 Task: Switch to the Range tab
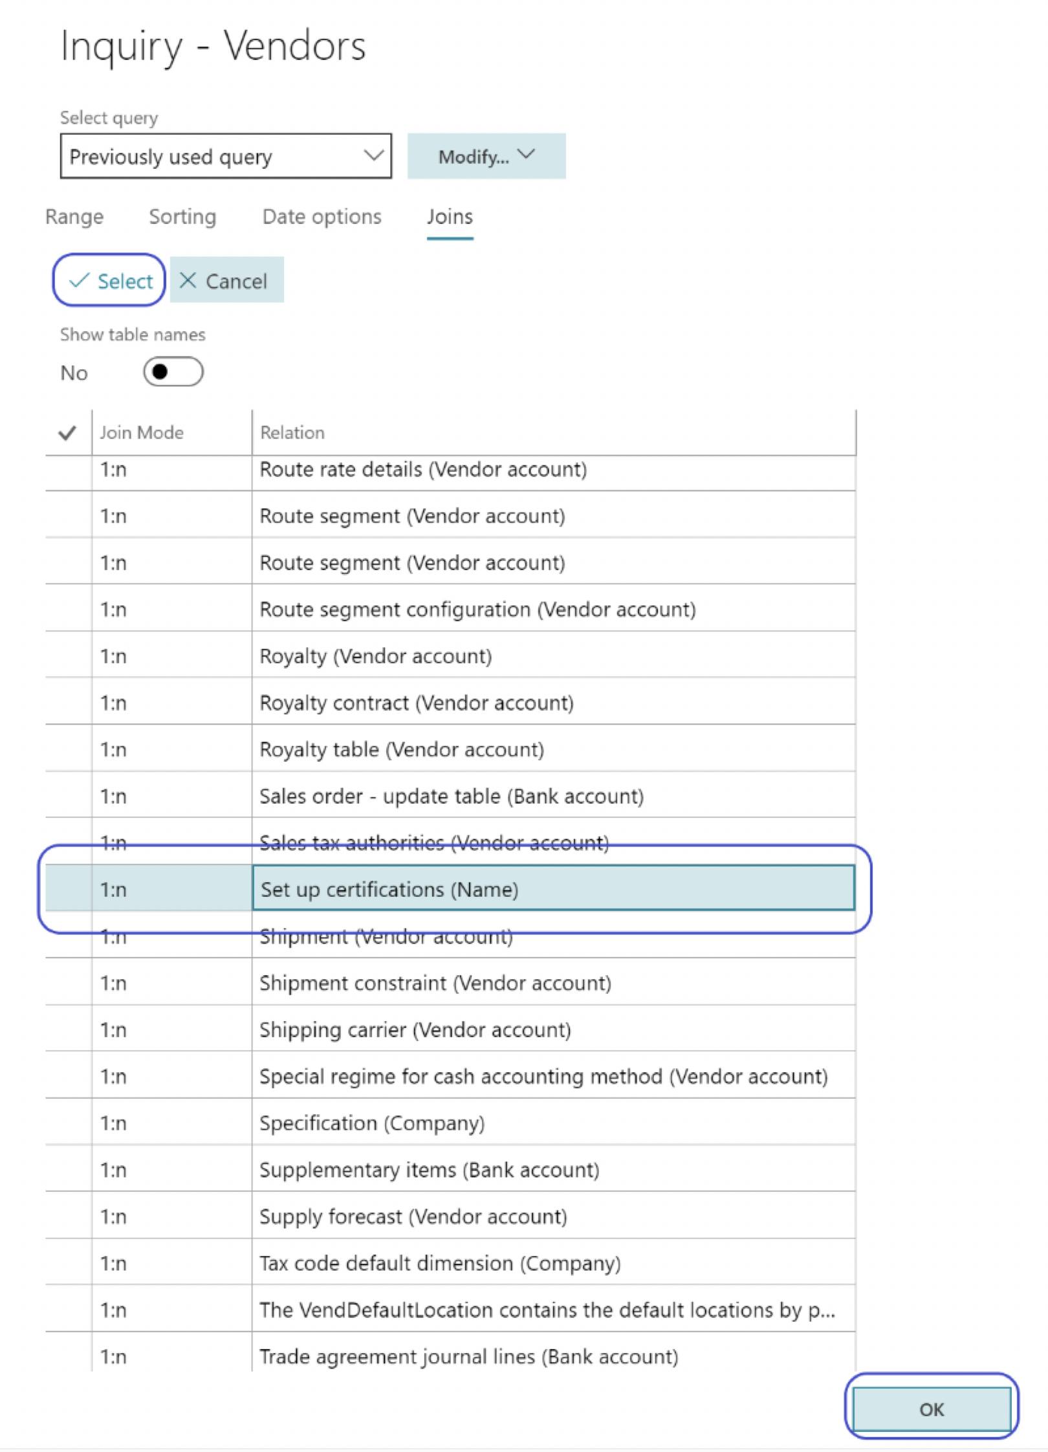click(74, 217)
